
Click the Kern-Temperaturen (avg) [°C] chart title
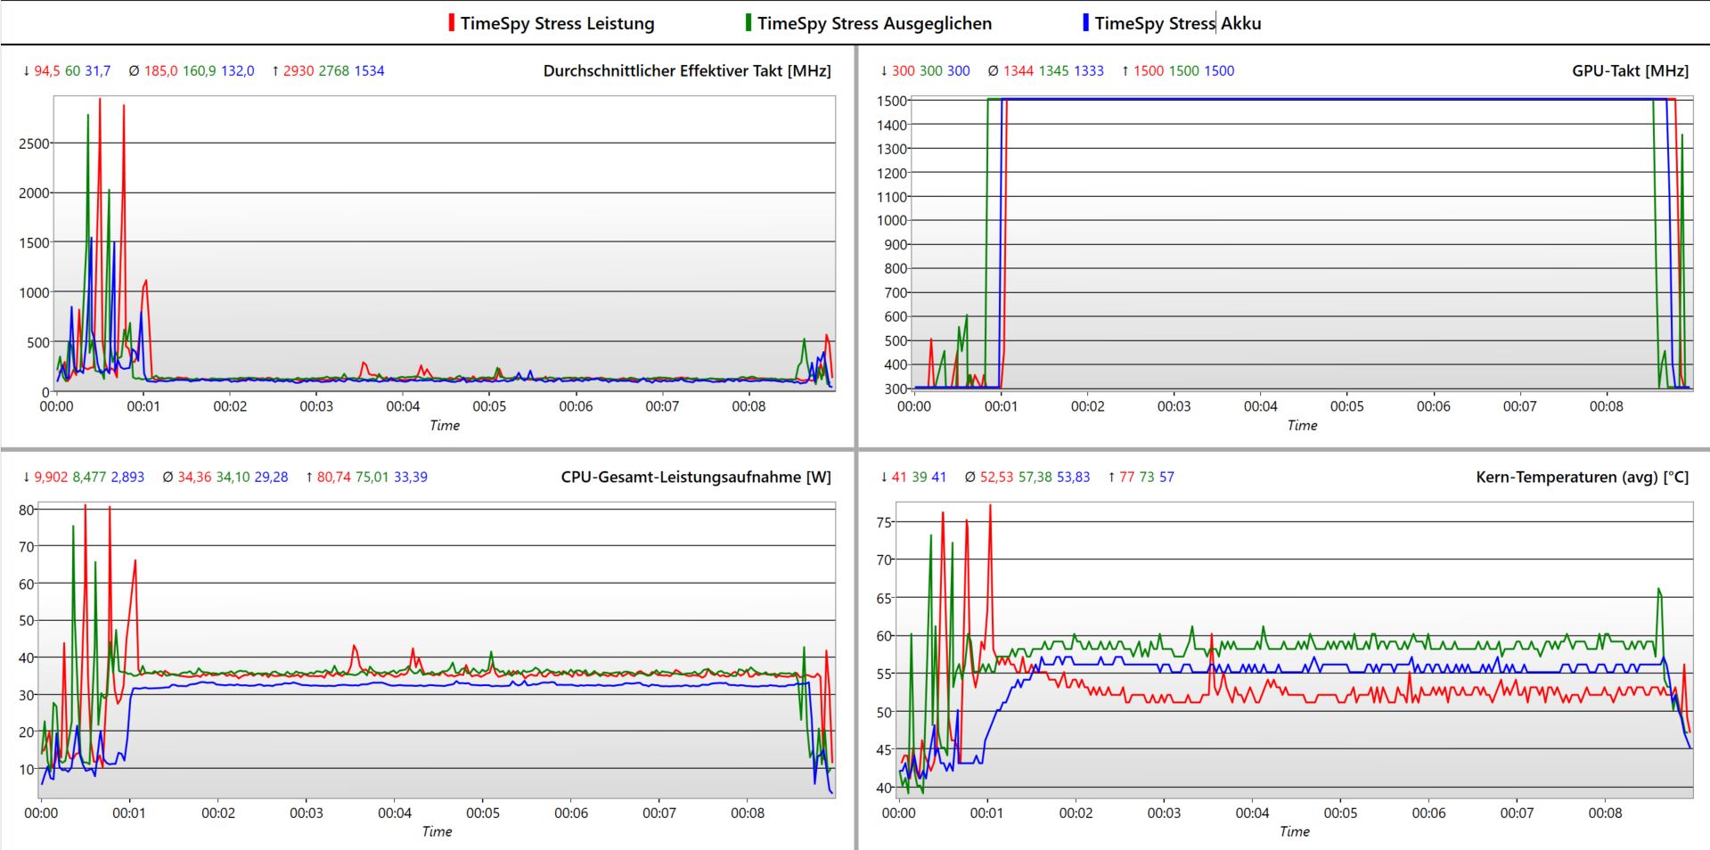[1582, 478]
